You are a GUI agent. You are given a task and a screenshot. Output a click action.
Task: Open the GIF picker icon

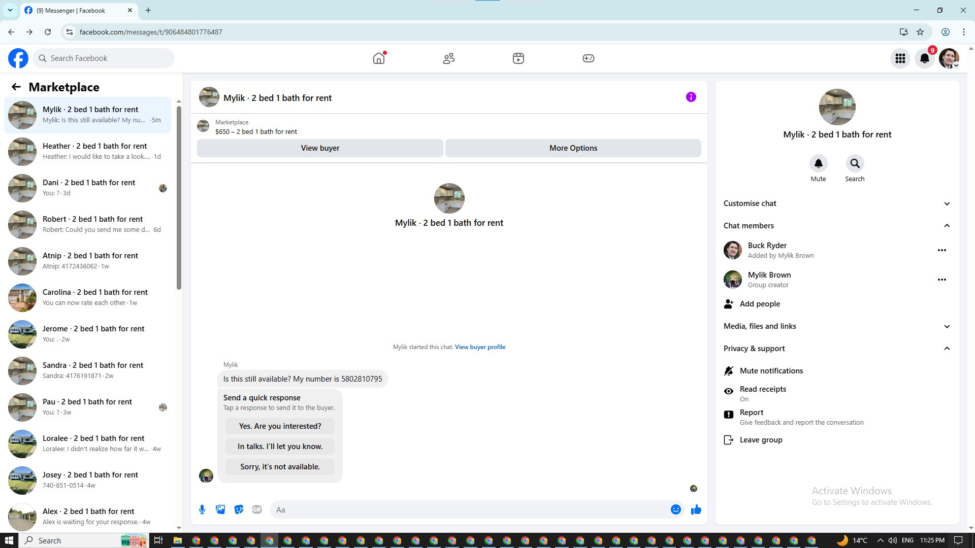point(257,509)
